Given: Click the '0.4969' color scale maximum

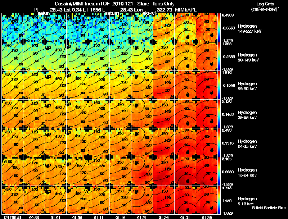Looking at the screenshot, I should (x=228, y=15).
